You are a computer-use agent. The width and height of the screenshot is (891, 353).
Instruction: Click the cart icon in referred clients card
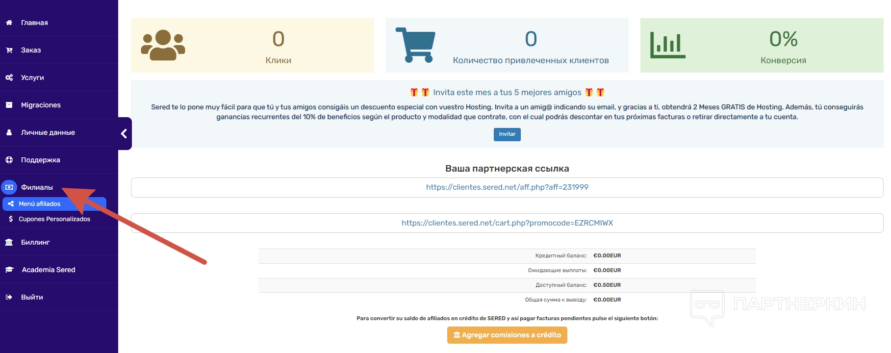point(415,45)
